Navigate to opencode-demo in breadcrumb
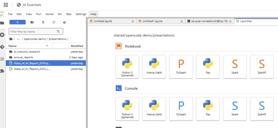Viewport: 278px width, 128px height. coord(34,39)
